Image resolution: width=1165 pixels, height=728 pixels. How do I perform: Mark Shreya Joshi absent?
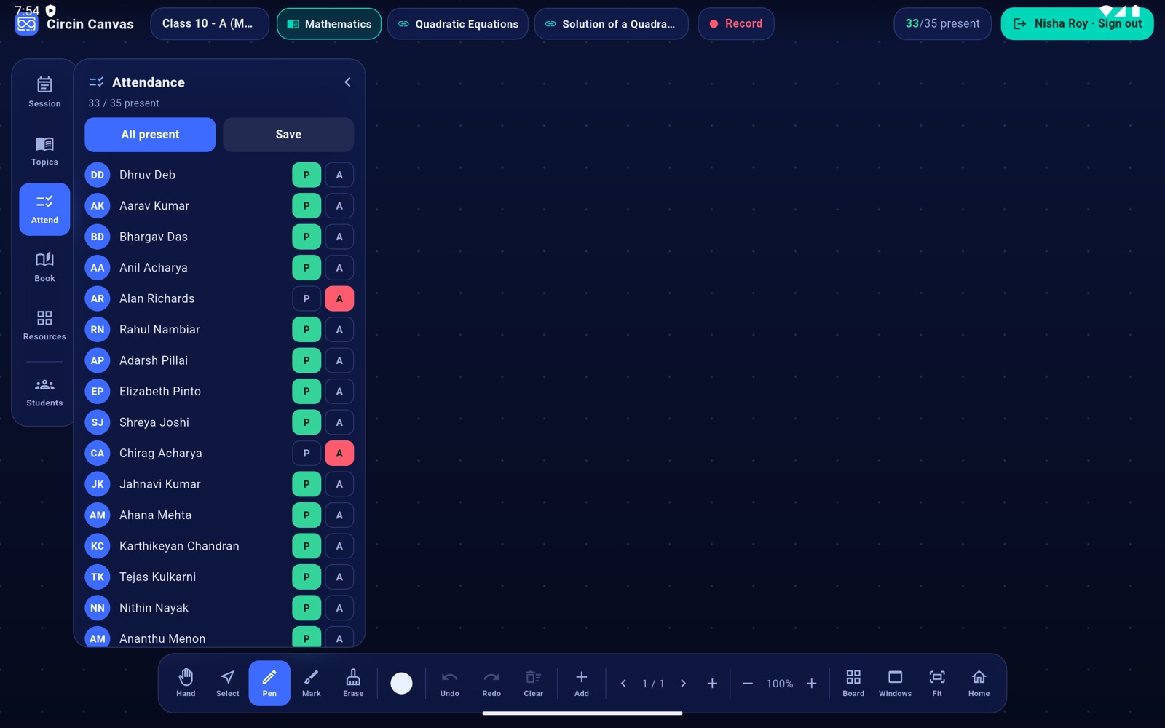[339, 422]
